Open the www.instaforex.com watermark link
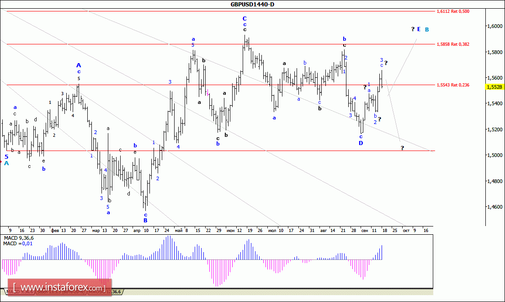505x302 pixels. pos(59,287)
